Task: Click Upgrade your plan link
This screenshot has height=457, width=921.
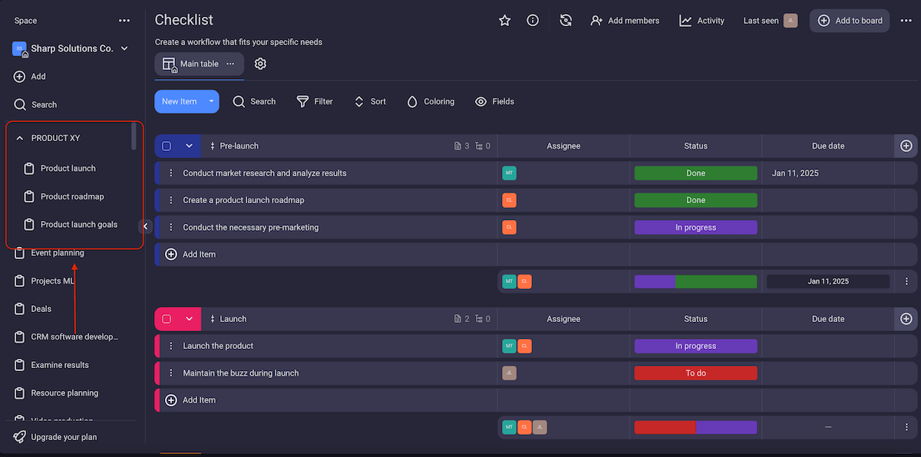Action: coord(64,437)
